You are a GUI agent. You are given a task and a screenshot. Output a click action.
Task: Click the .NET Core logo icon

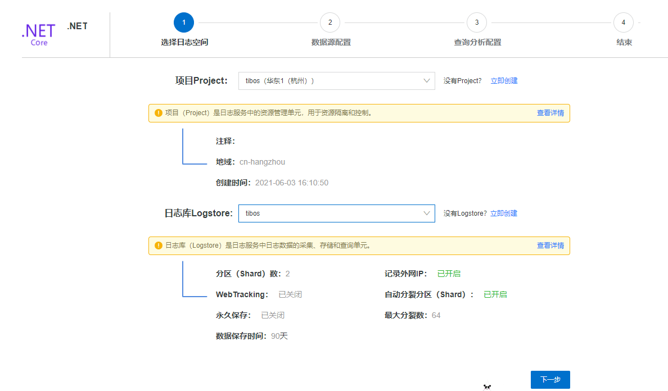tap(39, 34)
